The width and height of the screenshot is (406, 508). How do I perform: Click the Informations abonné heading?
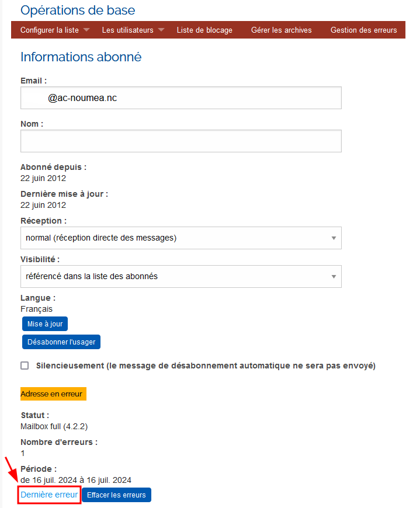click(x=81, y=57)
